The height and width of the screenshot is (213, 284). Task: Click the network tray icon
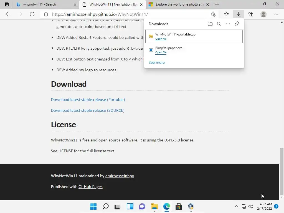click(244, 206)
